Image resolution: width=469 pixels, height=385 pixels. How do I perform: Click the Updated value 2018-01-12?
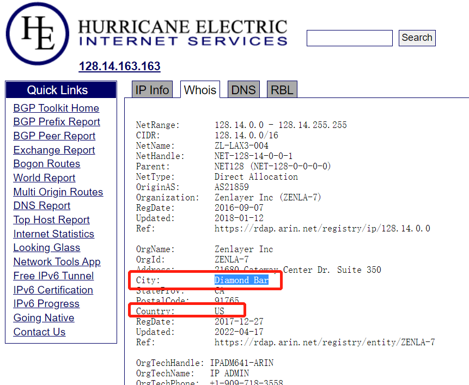pyautogui.click(x=239, y=218)
